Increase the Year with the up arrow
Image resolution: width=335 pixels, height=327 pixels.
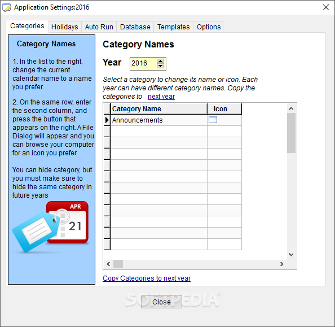[x=160, y=61]
